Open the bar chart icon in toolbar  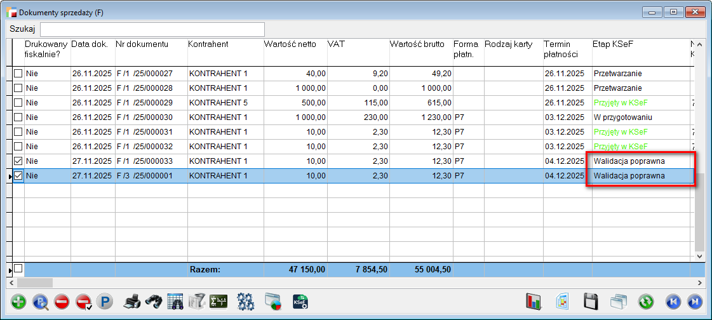(532, 302)
